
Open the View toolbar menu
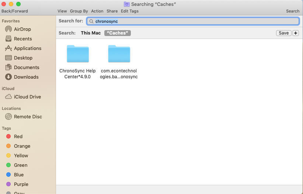coord(62,11)
